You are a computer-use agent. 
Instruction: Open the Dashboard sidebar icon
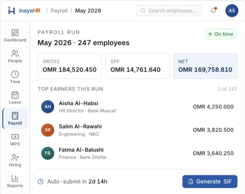coord(15,32)
